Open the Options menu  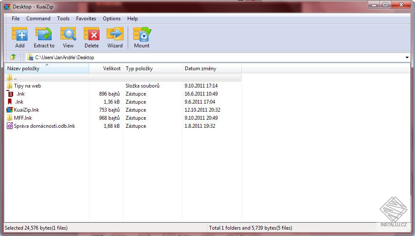(112, 19)
